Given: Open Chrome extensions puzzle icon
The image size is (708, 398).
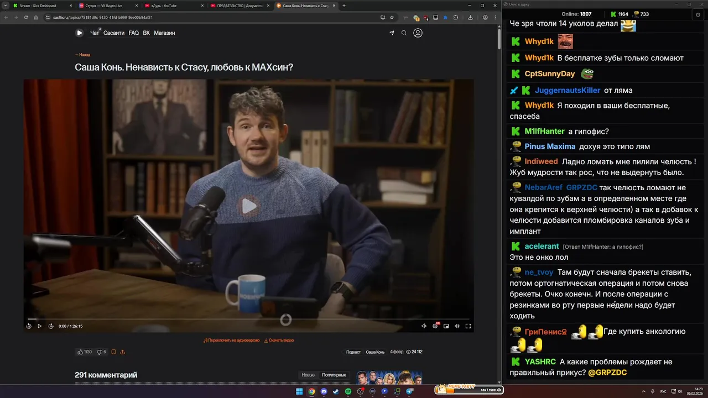Looking at the screenshot, I should click(456, 17).
